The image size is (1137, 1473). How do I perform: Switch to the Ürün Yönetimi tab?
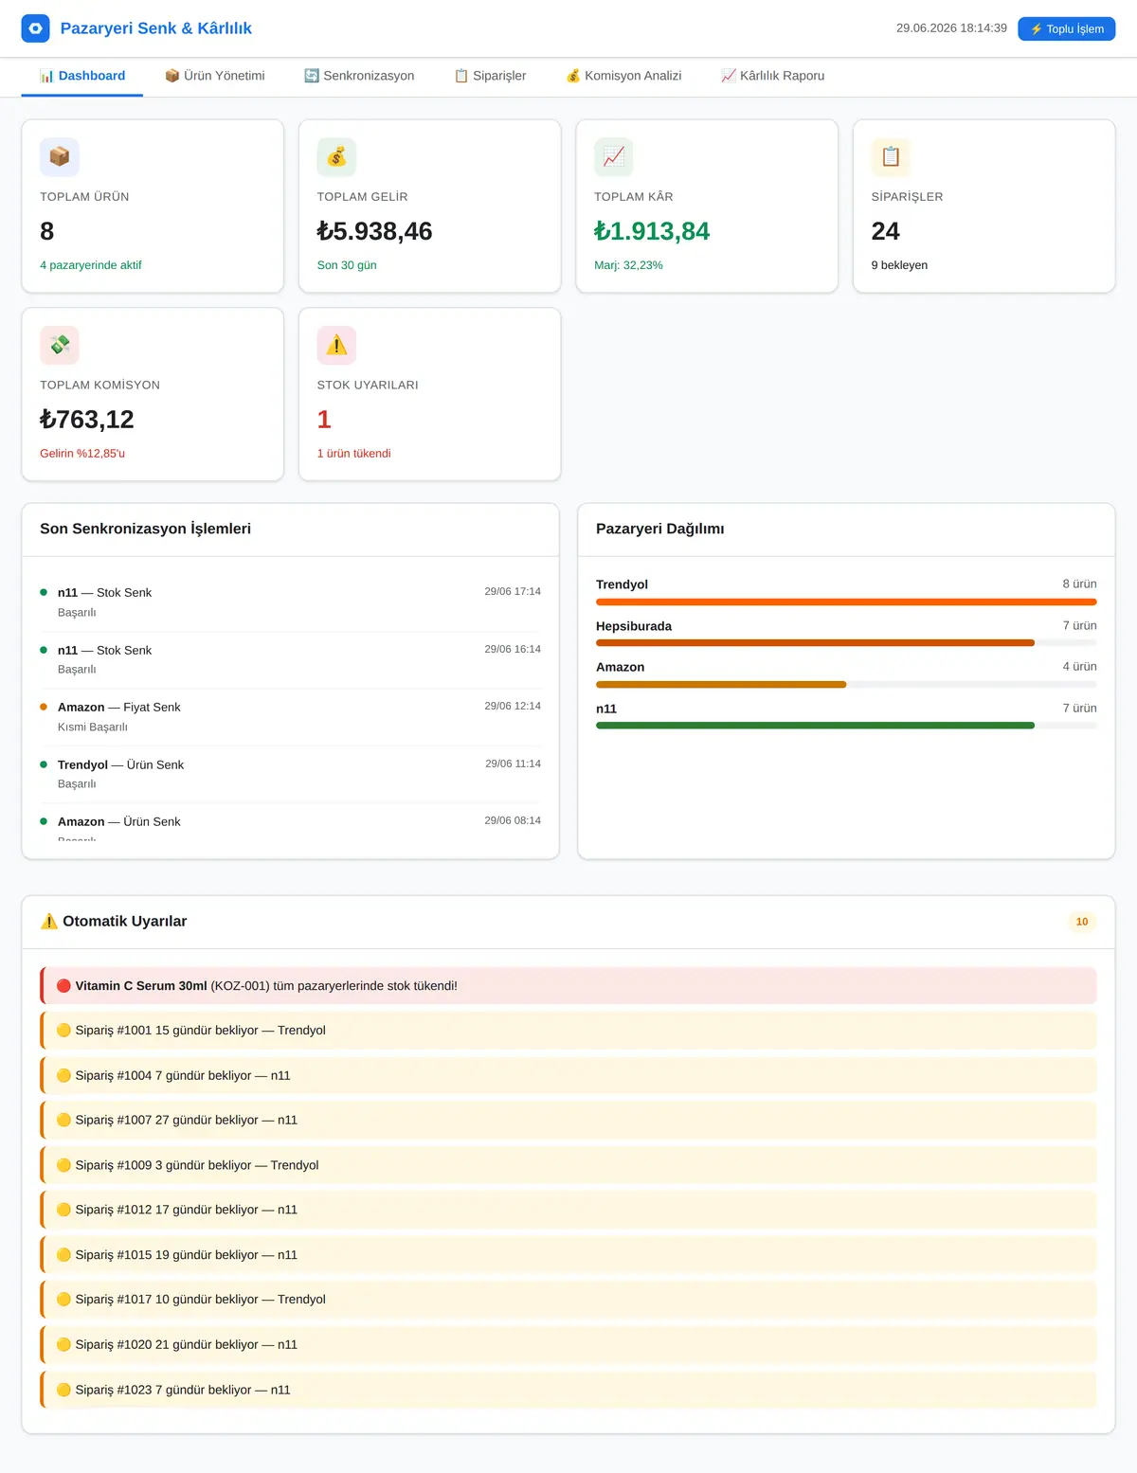pos(214,76)
